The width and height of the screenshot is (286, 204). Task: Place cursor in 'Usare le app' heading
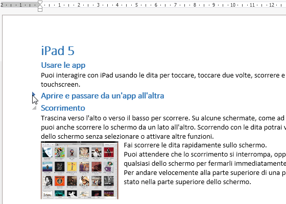click(63, 65)
